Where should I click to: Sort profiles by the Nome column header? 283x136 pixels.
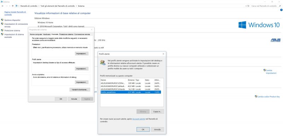point(113,80)
